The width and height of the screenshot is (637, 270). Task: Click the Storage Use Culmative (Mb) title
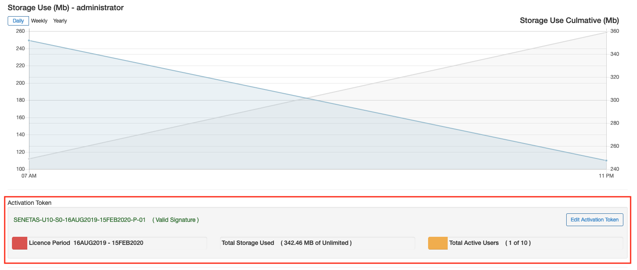(569, 20)
